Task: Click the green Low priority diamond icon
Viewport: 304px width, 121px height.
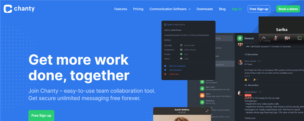Action: (181, 54)
